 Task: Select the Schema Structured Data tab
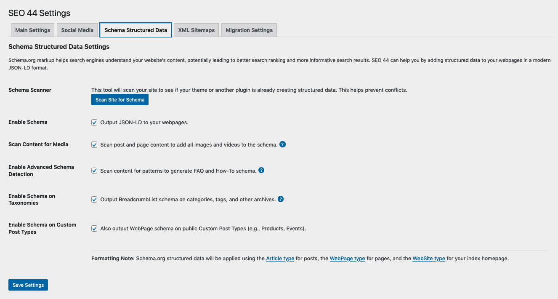click(x=135, y=30)
